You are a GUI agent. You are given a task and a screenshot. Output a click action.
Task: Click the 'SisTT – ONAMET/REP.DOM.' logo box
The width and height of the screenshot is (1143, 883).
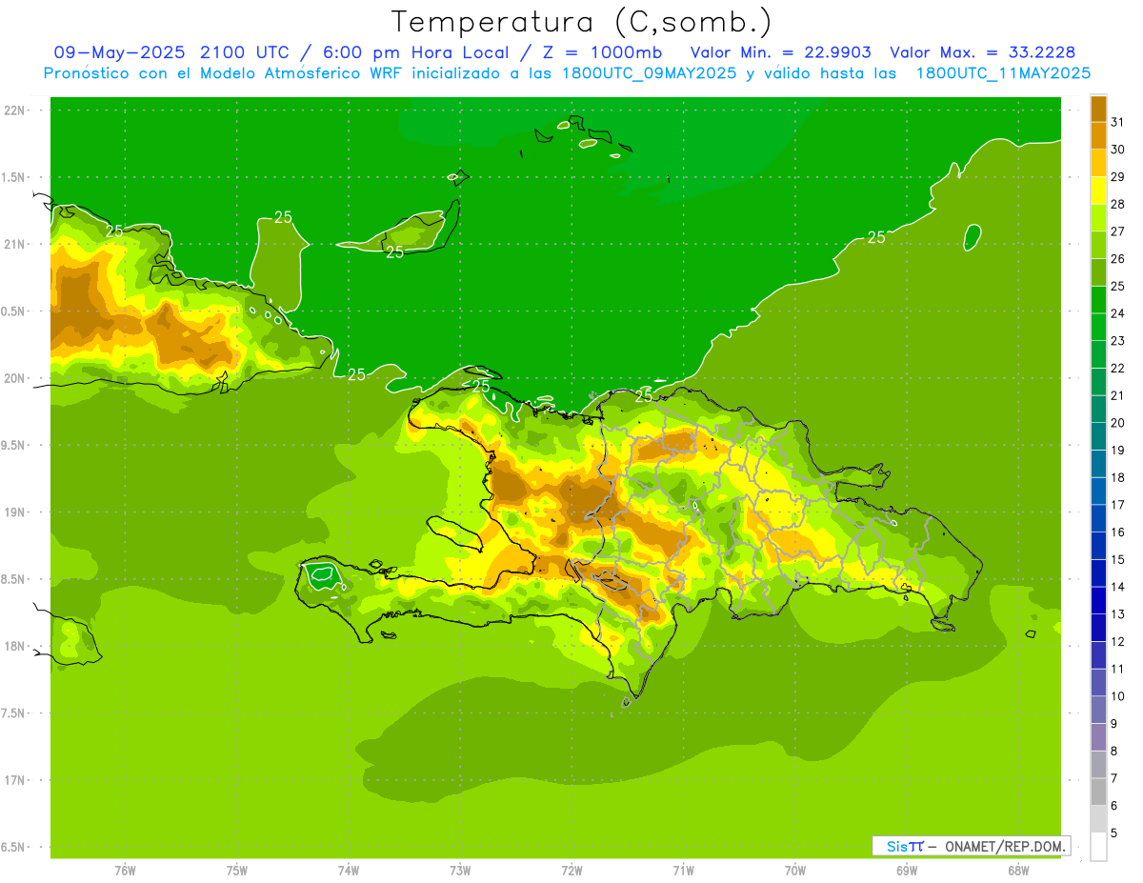[x=972, y=846]
